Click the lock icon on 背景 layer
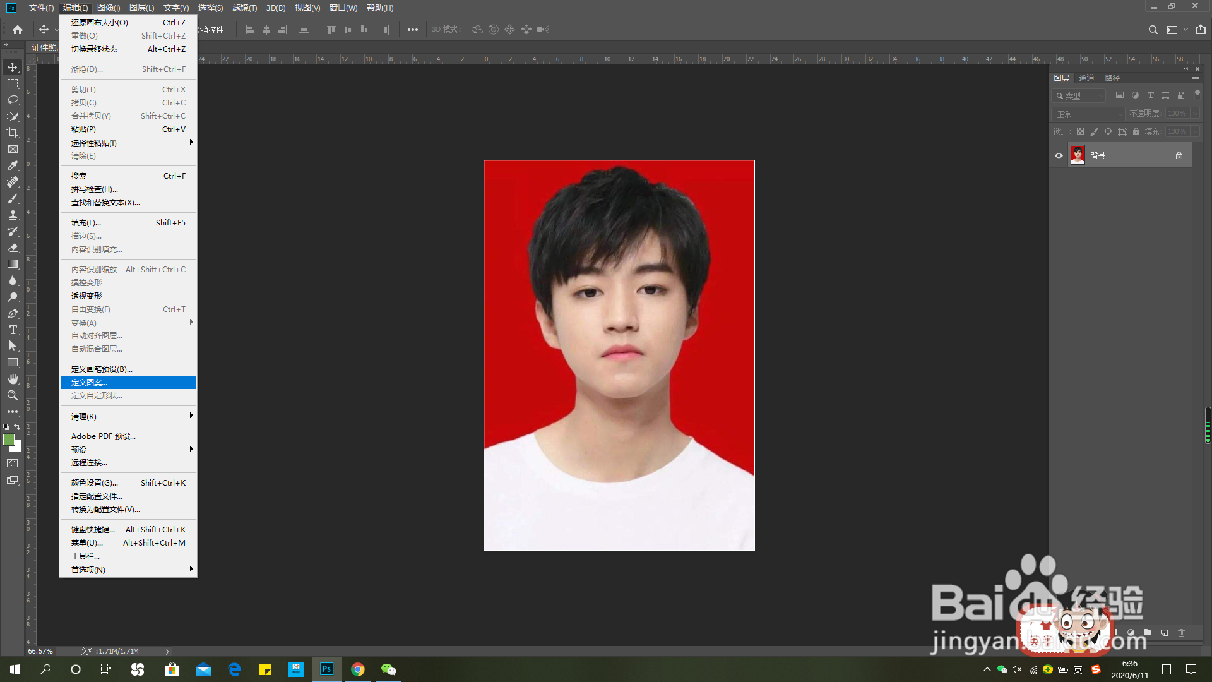The image size is (1212, 682). click(1179, 155)
